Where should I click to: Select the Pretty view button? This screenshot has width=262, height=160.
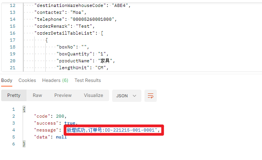click(14, 95)
